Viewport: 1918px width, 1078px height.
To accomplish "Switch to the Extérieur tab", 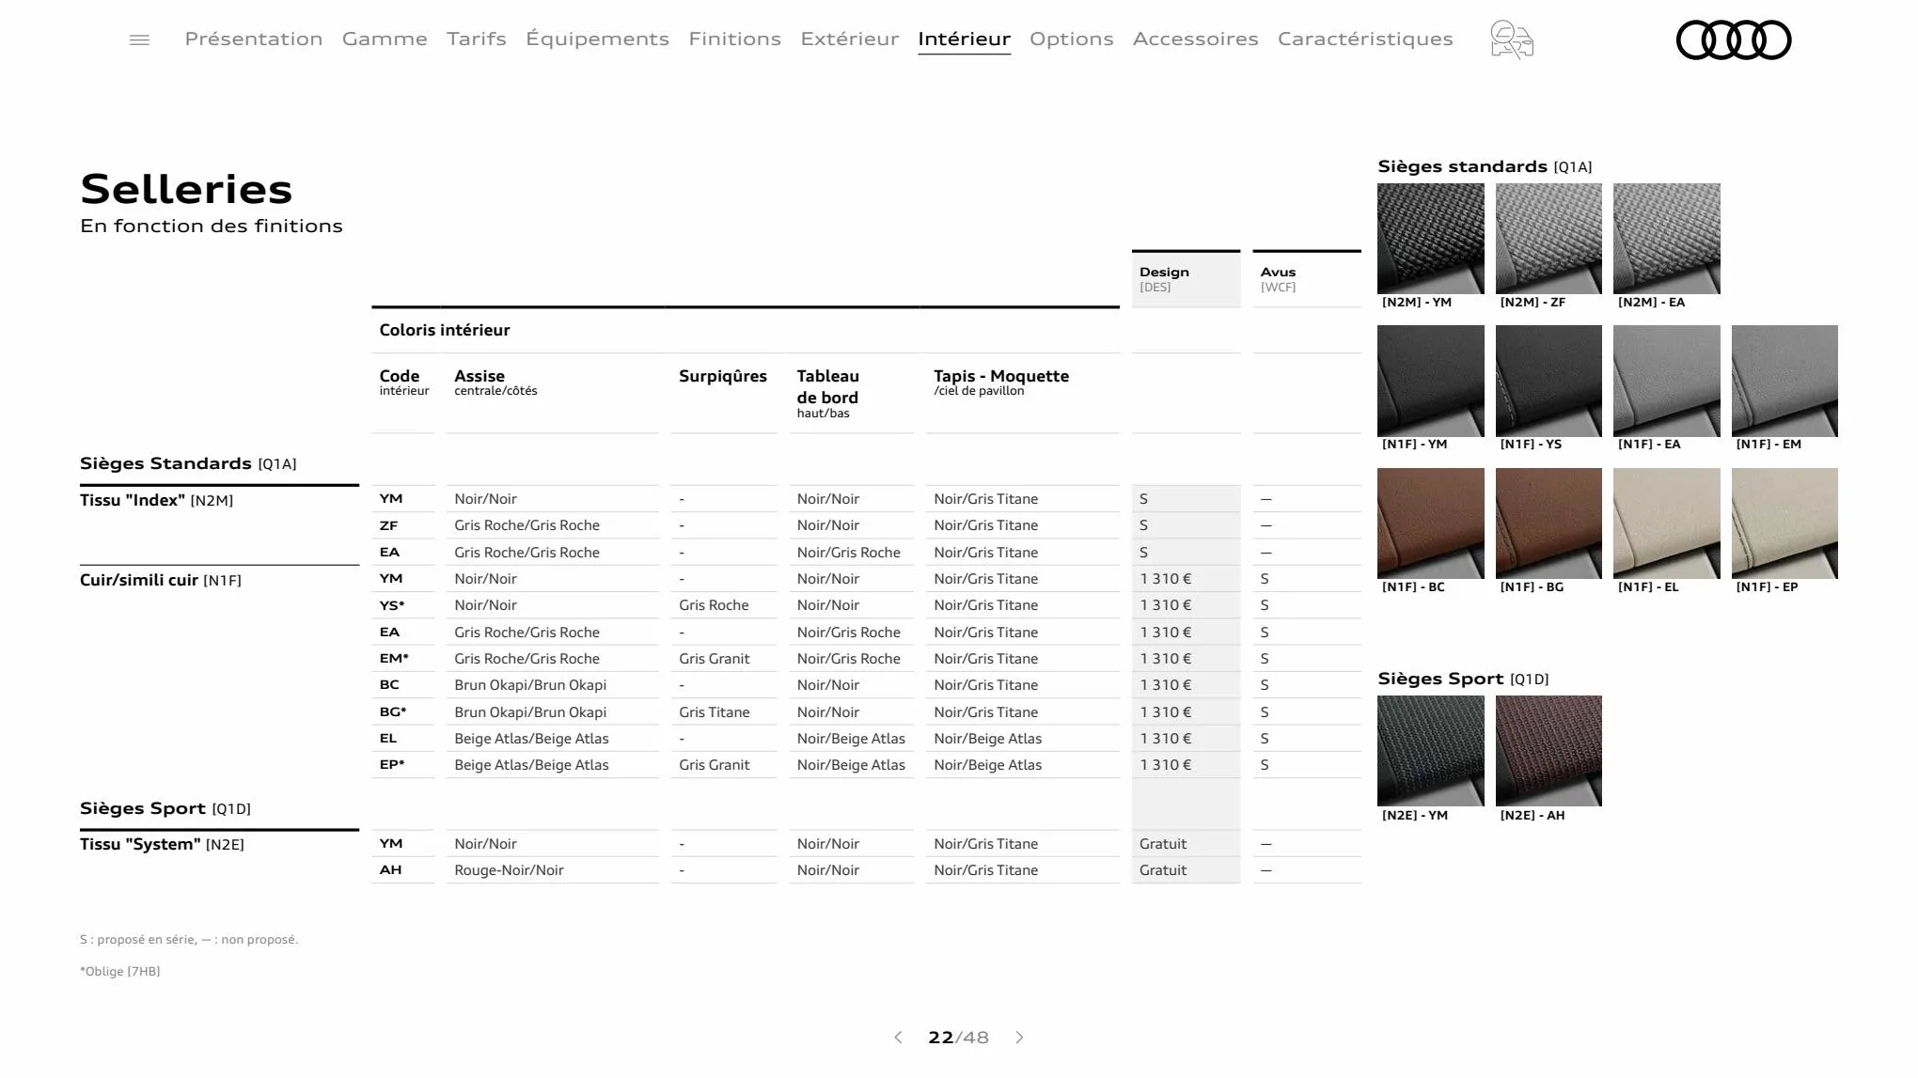I will point(850,39).
